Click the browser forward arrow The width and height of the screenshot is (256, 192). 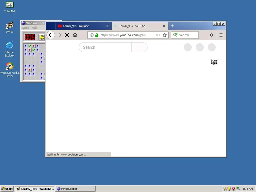(59, 35)
